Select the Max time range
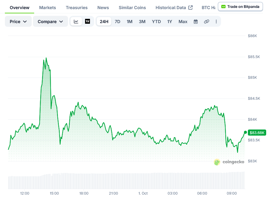 tap(183, 22)
